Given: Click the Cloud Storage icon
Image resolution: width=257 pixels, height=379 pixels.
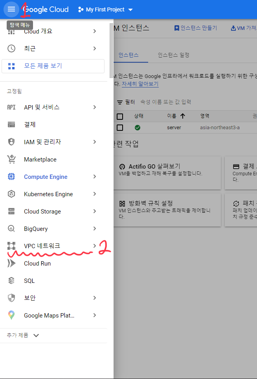Looking at the screenshot, I should [11, 211].
